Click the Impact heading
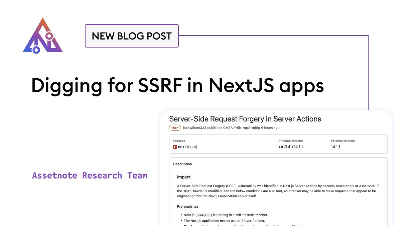 [184, 177]
